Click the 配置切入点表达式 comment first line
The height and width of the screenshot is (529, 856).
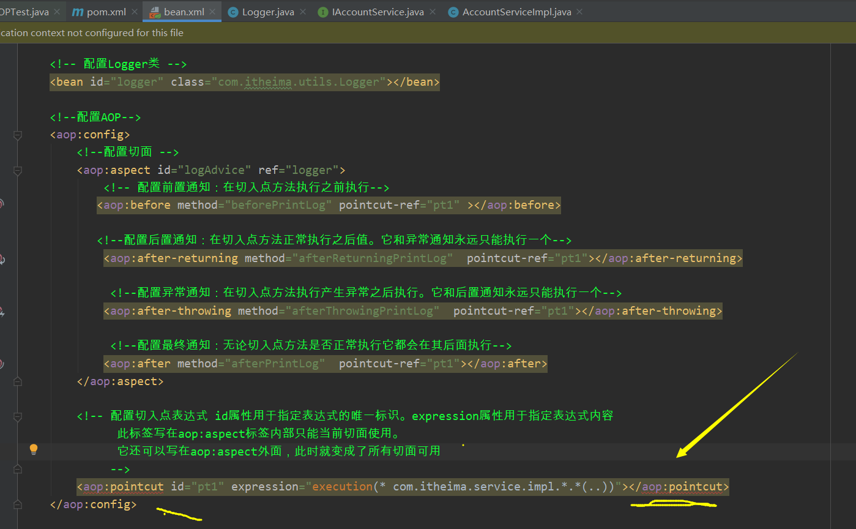(x=345, y=416)
